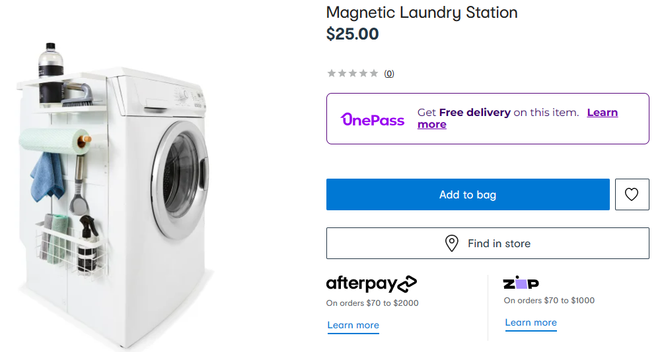Click the location pin icon
This screenshot has height=352, width=662.
pos(452,243)
